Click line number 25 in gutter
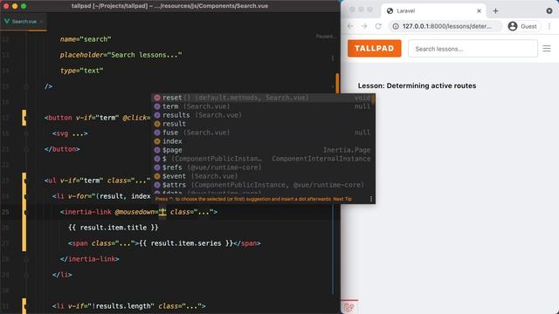 (x=5, y=212)
